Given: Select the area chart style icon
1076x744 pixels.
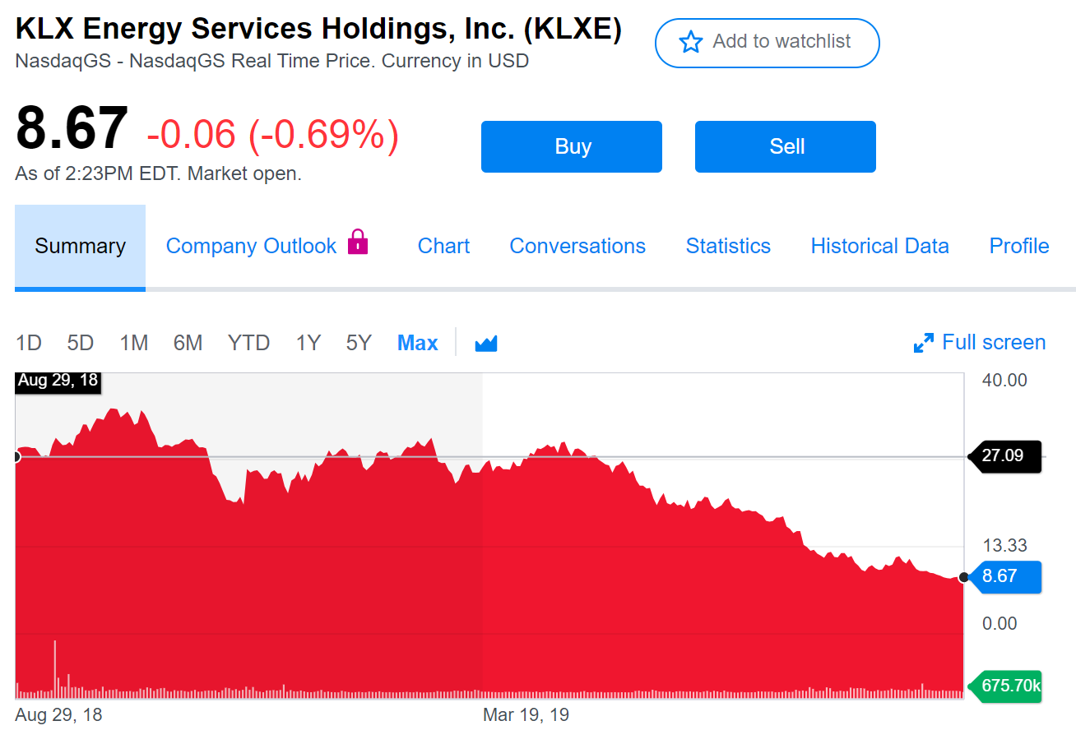Looking at the screenshot, I should (x=485, y=343).
